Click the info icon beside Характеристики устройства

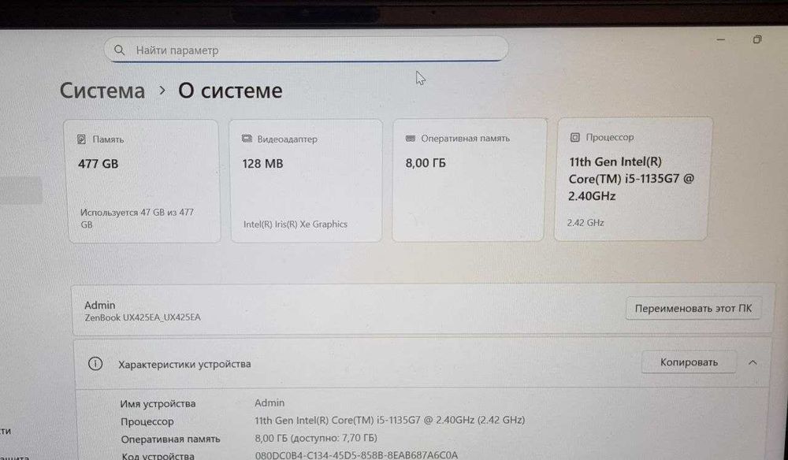pyautogui.click(x=95, y=364)
